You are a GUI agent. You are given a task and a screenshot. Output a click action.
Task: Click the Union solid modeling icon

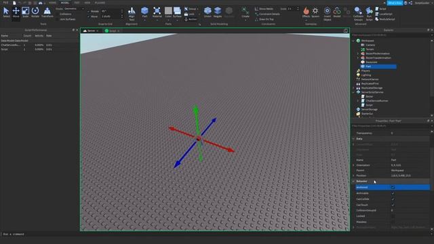coord(208,12)
